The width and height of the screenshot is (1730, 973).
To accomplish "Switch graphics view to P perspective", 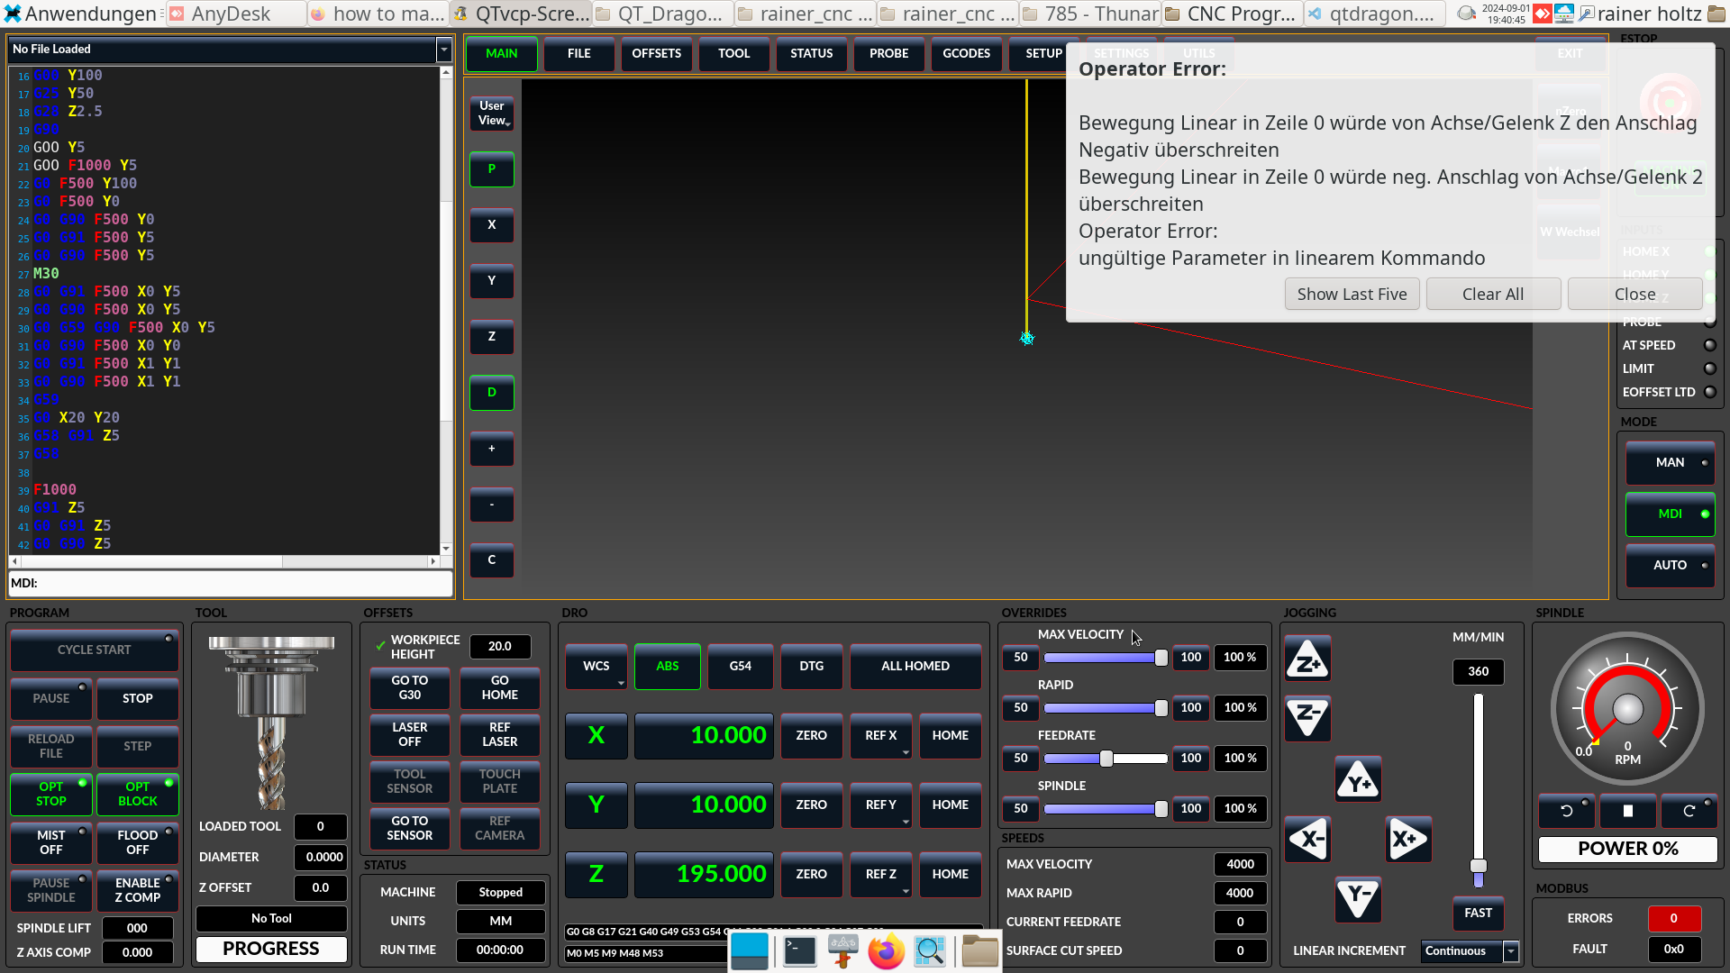I will point(491,169).
